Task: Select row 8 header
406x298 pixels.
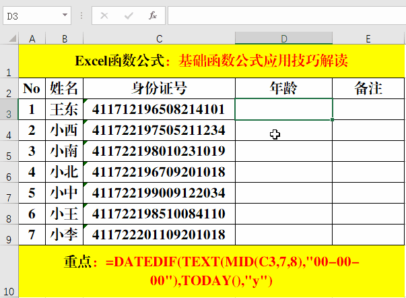Action: (x=9, y=214)
